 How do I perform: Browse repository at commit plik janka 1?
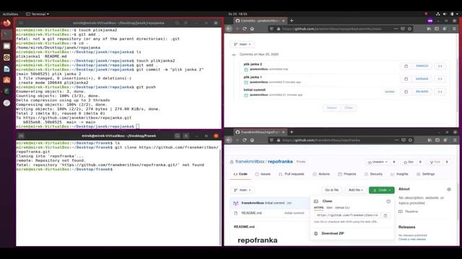pos(440,79)
